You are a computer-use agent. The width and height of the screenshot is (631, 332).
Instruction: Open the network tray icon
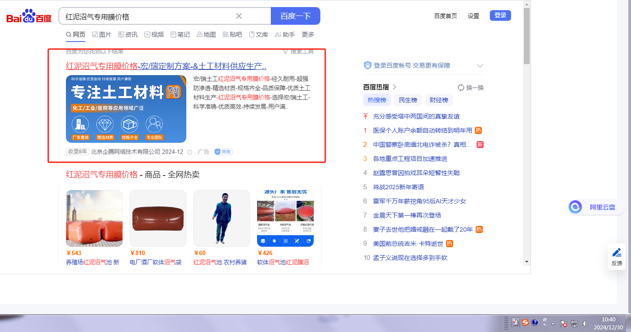pos(574,323)
